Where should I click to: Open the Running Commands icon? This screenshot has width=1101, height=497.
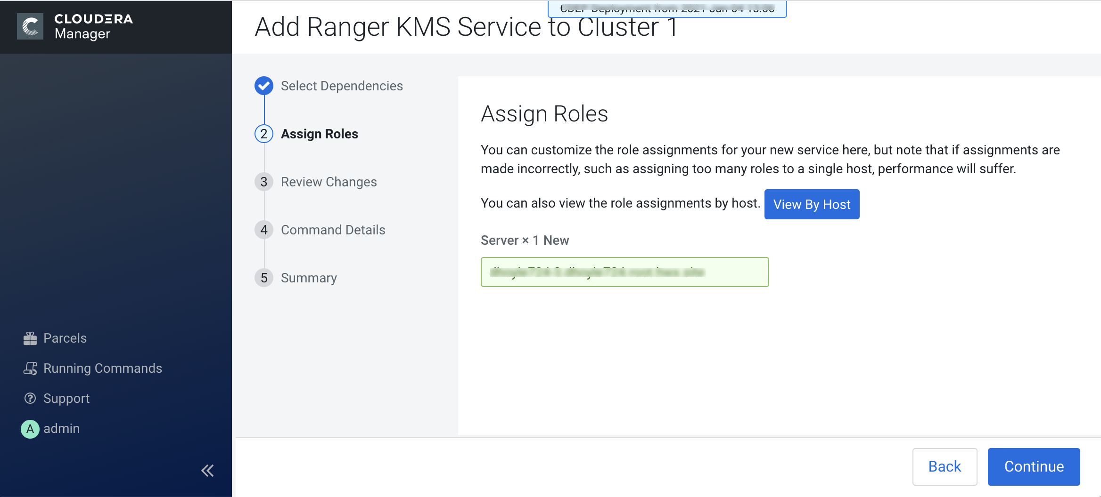30,369
